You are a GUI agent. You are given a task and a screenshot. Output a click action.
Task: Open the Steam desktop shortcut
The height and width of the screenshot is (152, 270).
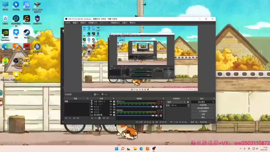pos(27,34)
